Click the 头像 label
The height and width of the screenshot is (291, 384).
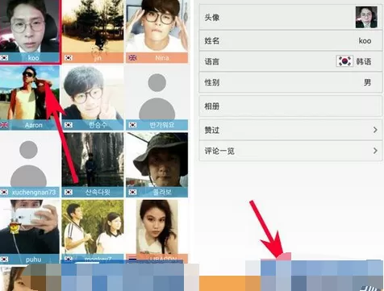(212, 18)
